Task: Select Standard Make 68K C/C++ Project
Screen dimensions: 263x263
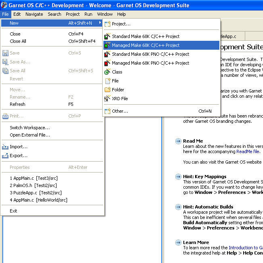Action: pos(161,36)
